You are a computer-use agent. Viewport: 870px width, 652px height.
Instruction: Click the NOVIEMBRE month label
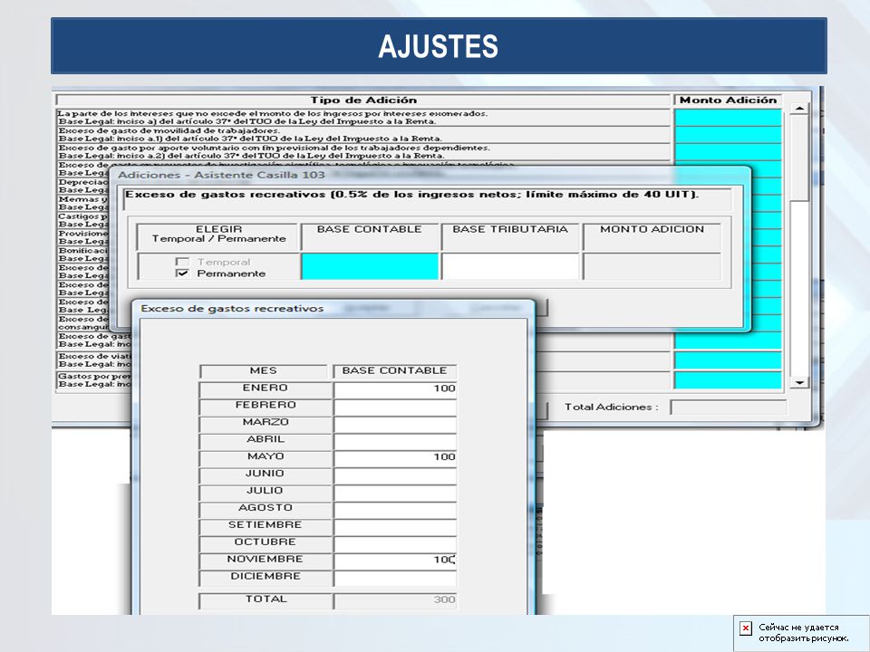point(266,560)
